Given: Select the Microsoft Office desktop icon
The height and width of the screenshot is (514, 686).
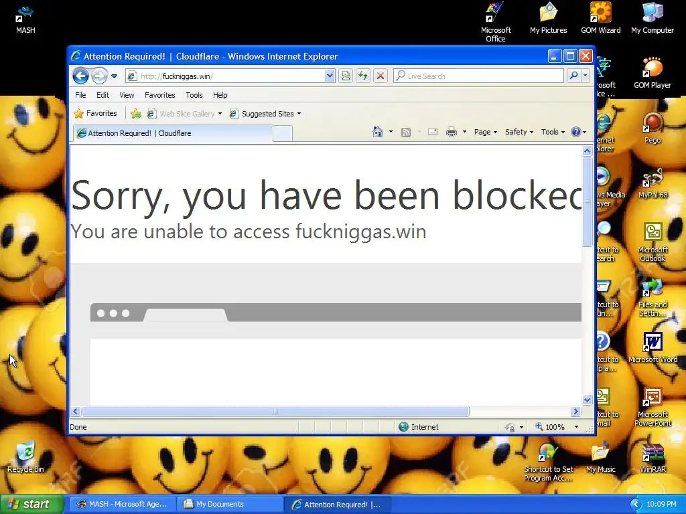Looking at the screenshot, I should [496, 23].
